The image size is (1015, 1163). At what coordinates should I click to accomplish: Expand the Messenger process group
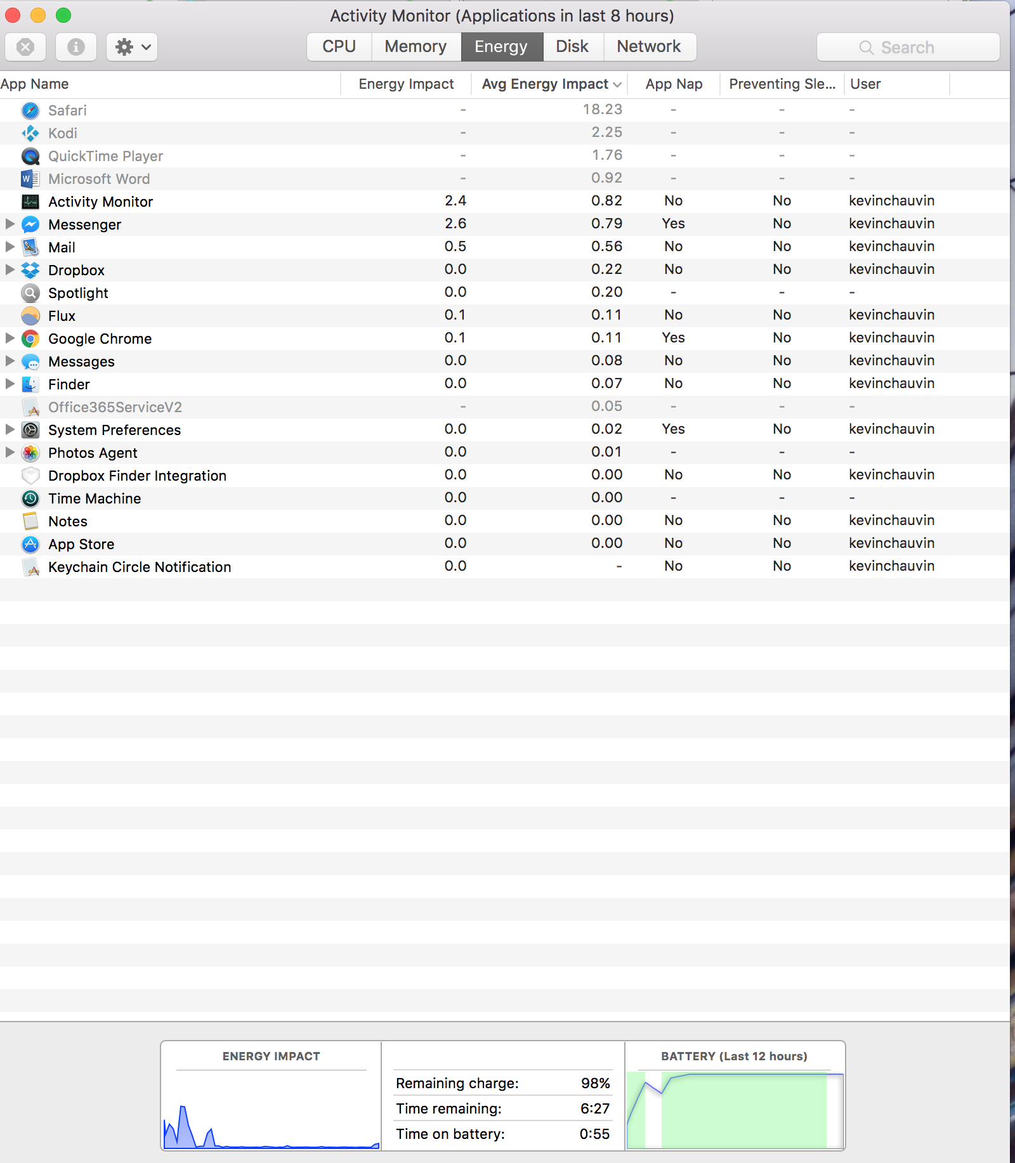coord(10,224)
